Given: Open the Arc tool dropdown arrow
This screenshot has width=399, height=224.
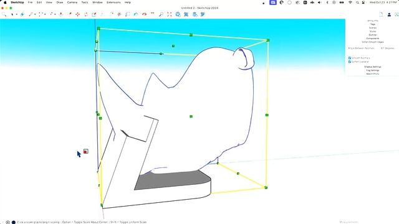Looking at the screenshot, I should 45,14.
